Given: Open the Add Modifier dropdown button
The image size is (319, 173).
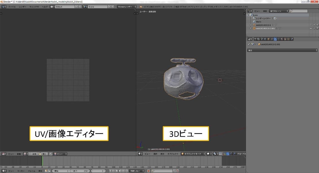Looking at the screenshot, I should [x=282, y=50].
